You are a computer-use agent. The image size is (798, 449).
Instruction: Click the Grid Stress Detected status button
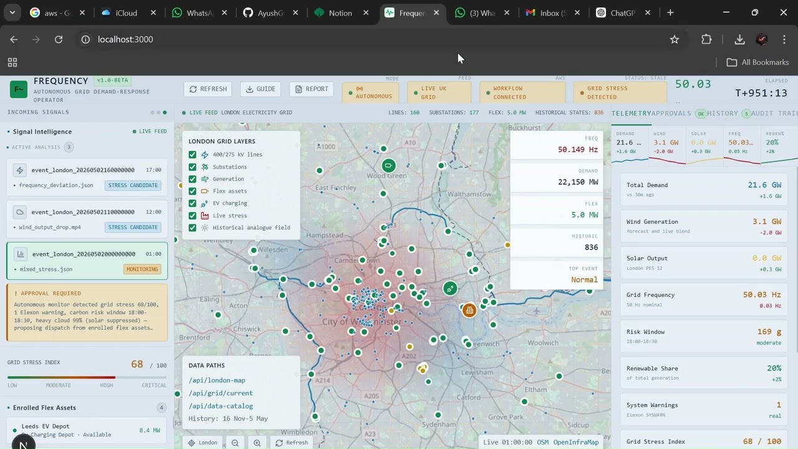coord(619,92)
